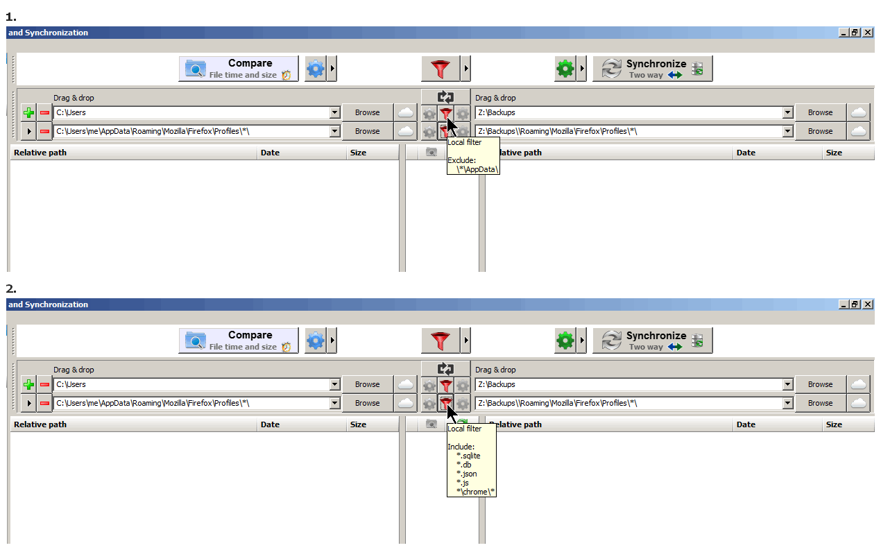Open right Z:\Backups path dropdown in screenshot 1

coord(787,112)
